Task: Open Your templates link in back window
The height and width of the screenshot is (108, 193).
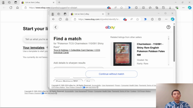Action: 33,47
